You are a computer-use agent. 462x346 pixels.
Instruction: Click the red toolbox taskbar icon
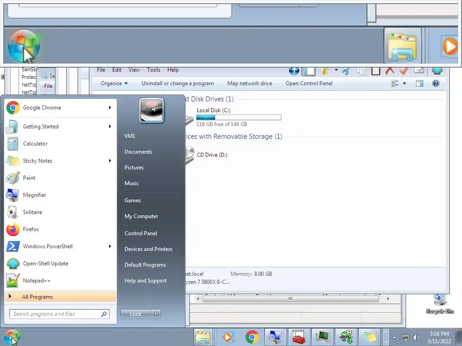pos(298,337)
